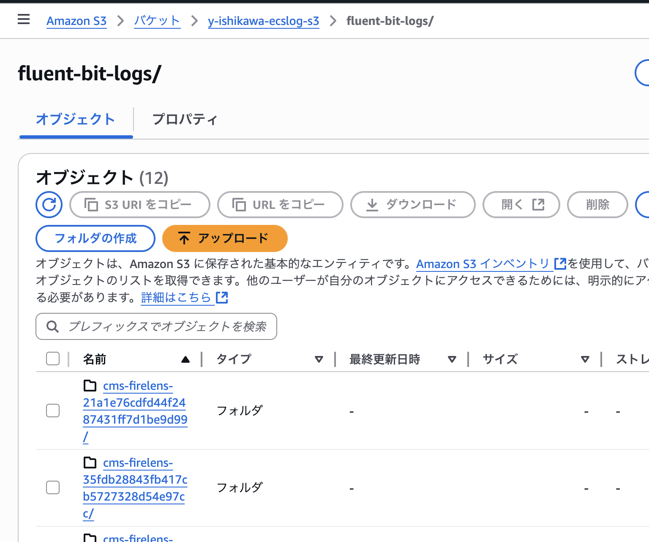
Task: Sort the サイズ column
Action: click(x=585, y=359)
